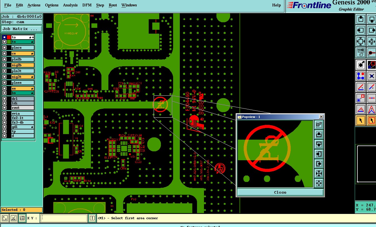The height and width of the screenshot is (227, 376).
Task: Click the grid icon left of X Y label
Action: (22, 218)
